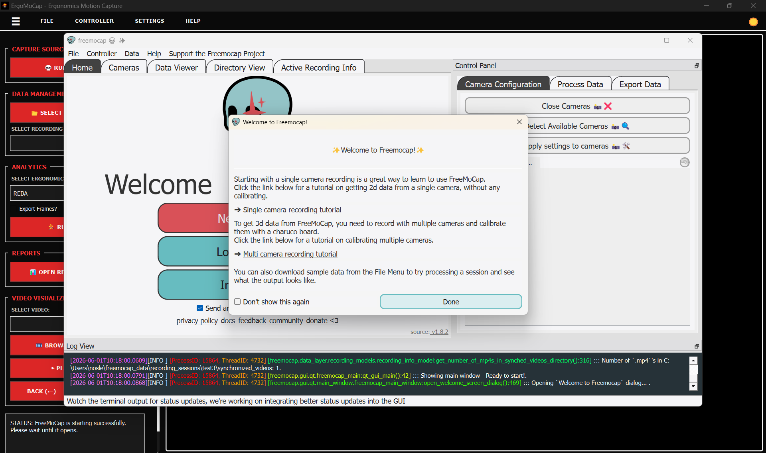The width and height of the screenshot is (766, 453).
Task: Open the REBA ergonomic dropdown
Action: (37, 193)
